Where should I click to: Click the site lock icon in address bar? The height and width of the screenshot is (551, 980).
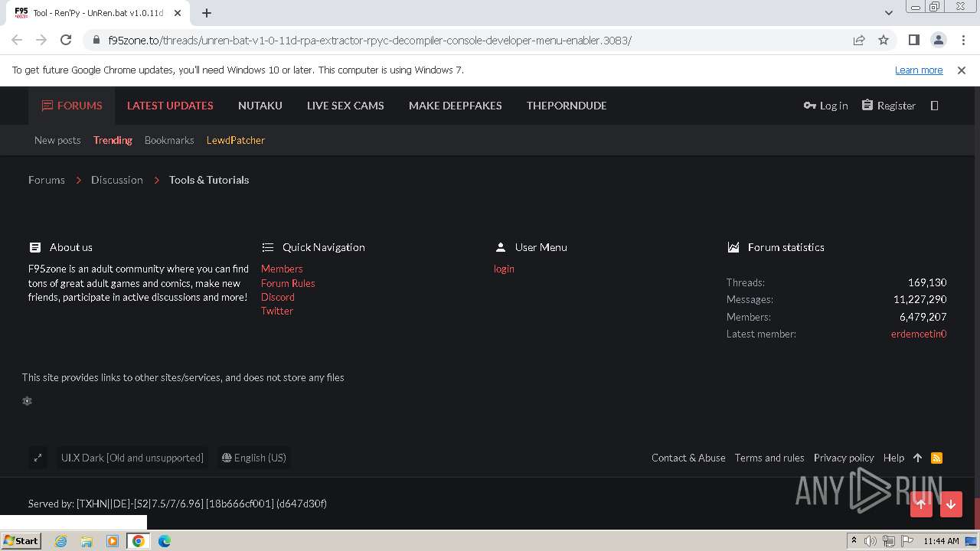click(x=96, y=40)
